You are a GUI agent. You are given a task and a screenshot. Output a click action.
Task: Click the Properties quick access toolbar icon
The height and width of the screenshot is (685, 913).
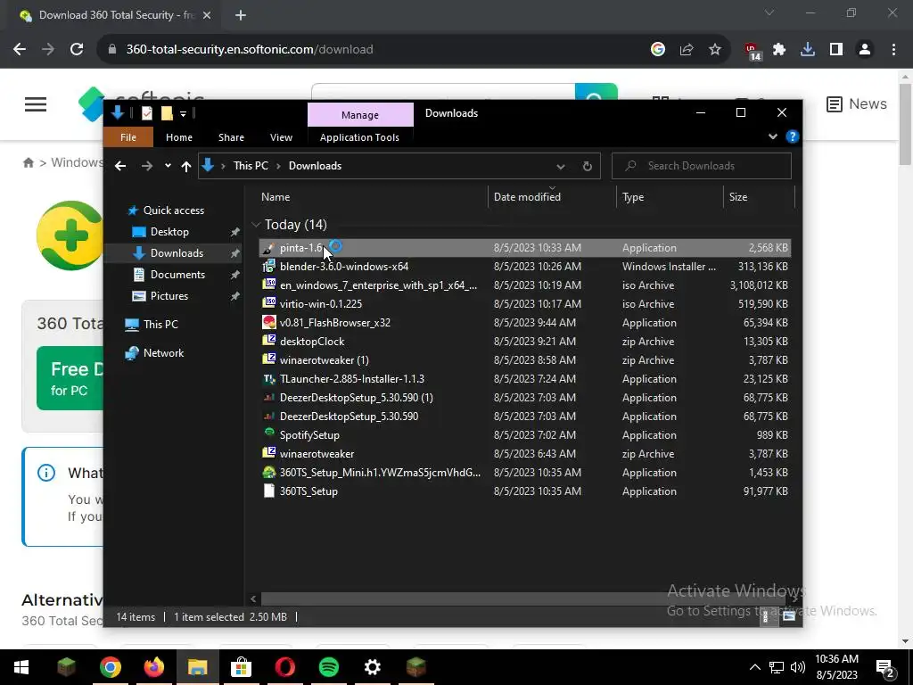(x=147, y=113)
